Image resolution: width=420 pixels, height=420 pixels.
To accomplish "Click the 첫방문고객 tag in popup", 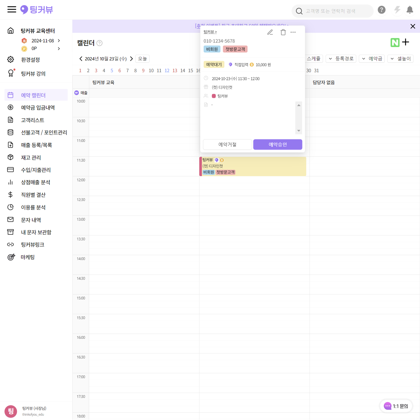I will 235,49.
